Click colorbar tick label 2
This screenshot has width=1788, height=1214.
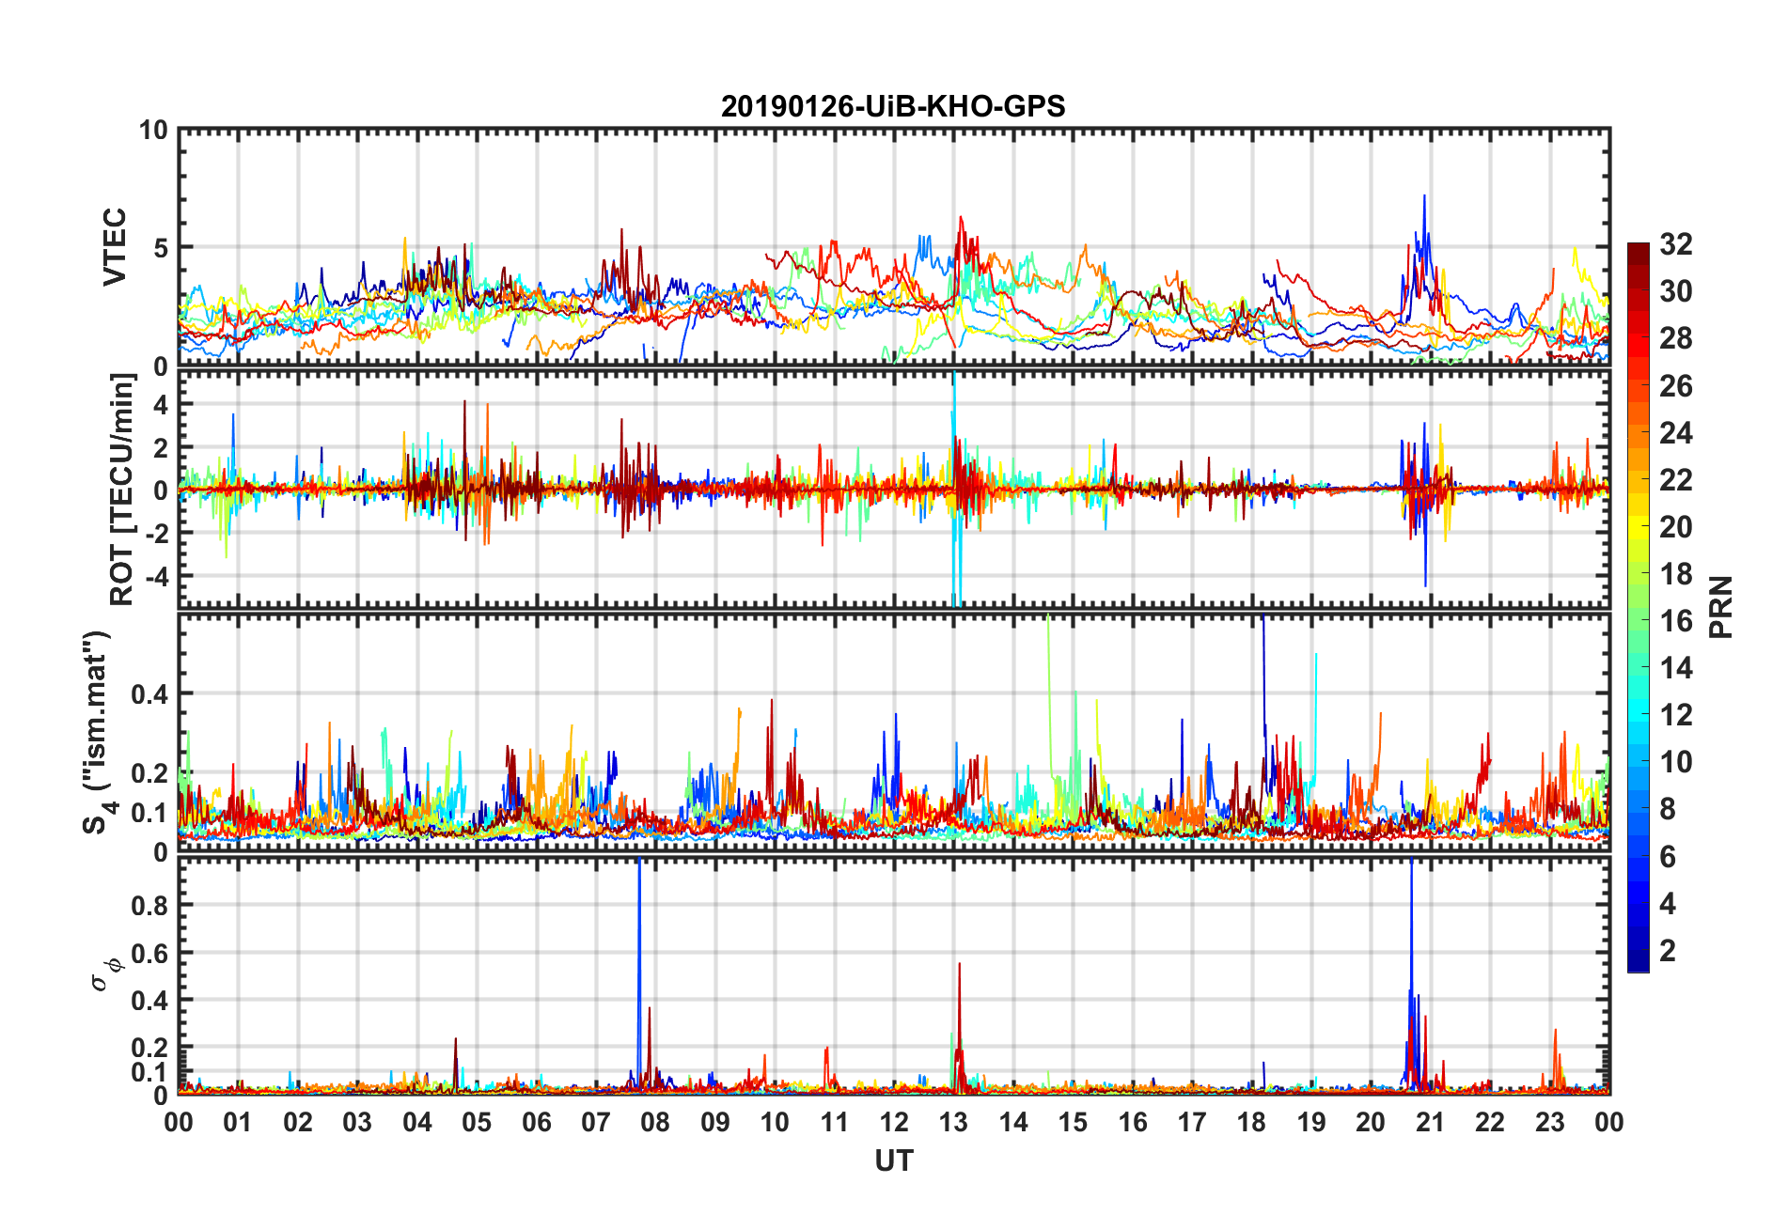pyautogui.click(x=1667, y=950)
